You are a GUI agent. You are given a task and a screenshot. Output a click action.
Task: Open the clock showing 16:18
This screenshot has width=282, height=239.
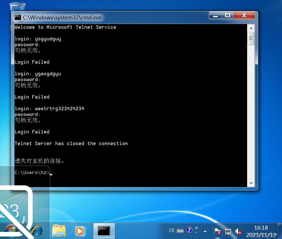pos(261,228)
